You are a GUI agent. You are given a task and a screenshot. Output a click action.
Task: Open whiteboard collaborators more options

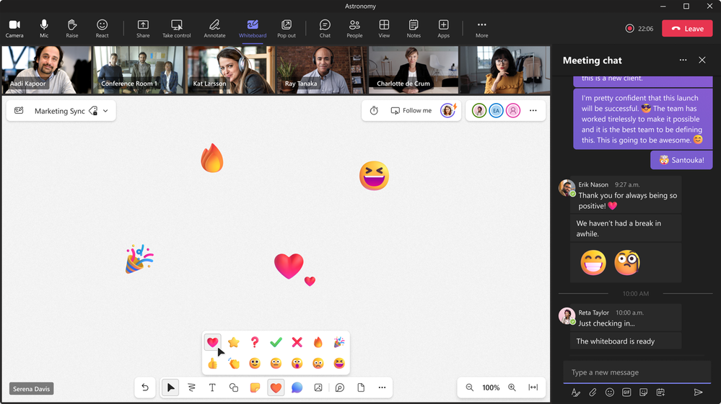[533, 110]
